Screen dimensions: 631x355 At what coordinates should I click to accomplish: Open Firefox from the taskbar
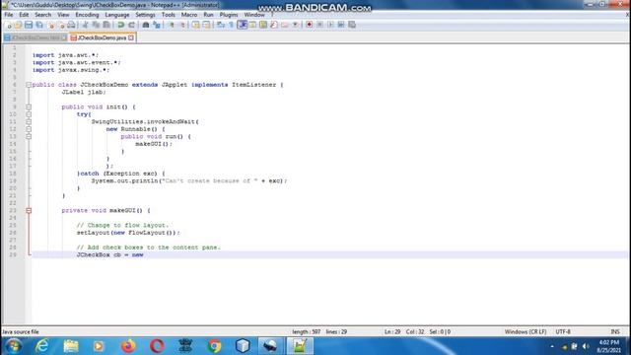(128, 346)
